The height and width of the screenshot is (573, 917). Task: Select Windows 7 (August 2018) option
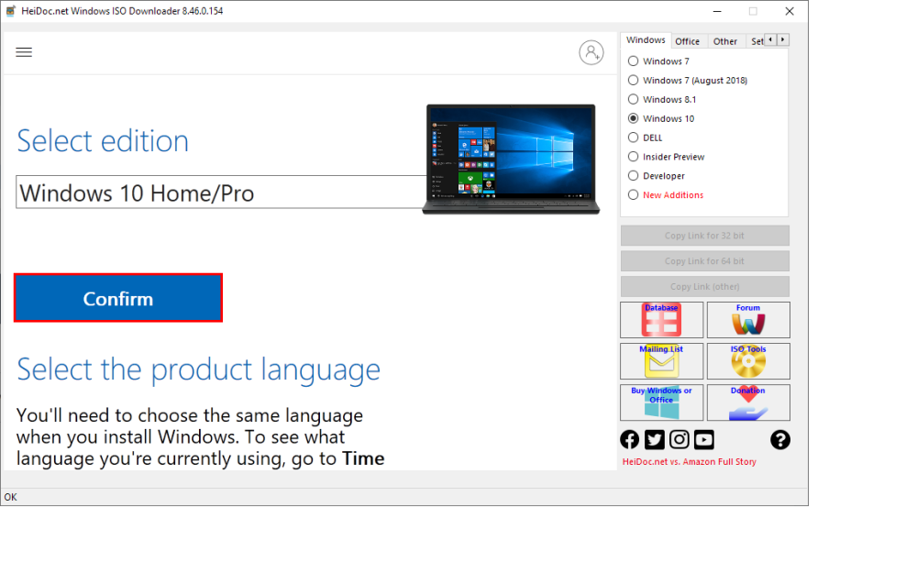point(633,80)
